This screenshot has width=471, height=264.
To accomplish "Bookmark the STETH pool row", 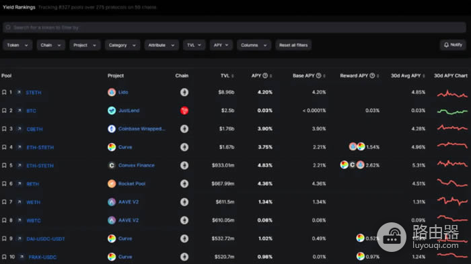I will pyautogui.click(x=4, y=93).
